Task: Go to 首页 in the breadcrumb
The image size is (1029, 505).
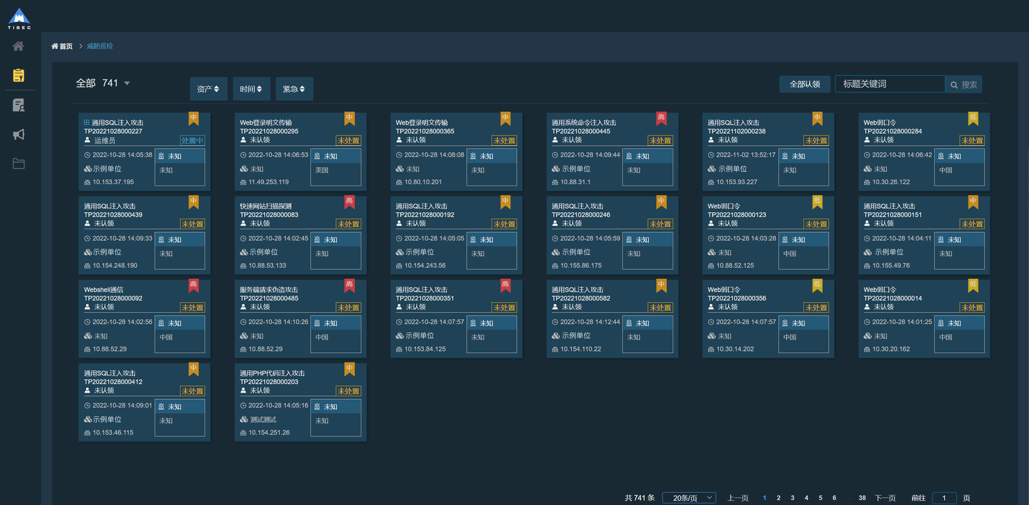Action: click(62, 46)
